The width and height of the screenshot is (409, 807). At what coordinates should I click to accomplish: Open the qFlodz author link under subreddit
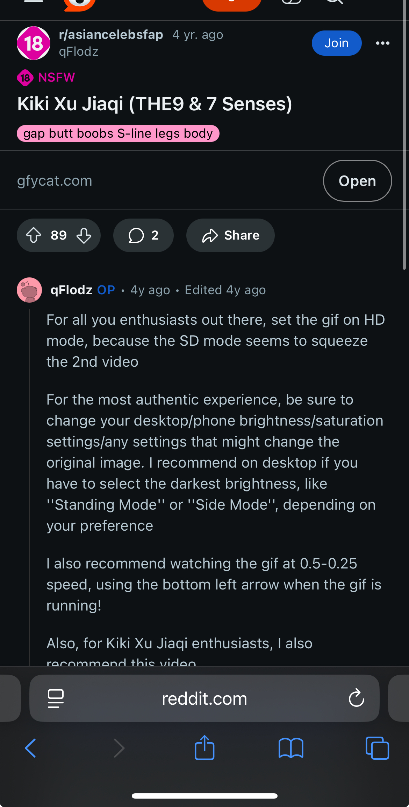pyautogui.click(x=79, y=51)
